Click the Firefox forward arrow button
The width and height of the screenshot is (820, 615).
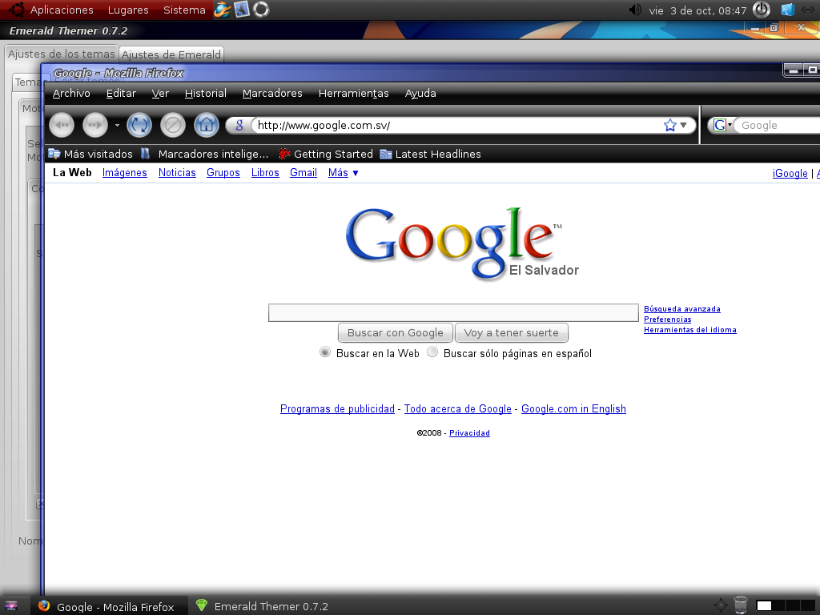coord(95,125)
